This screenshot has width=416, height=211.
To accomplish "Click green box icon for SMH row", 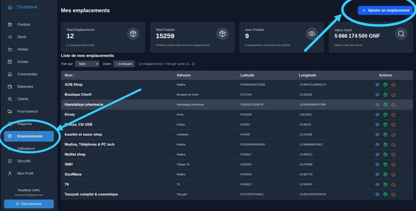I will point(385,164).
